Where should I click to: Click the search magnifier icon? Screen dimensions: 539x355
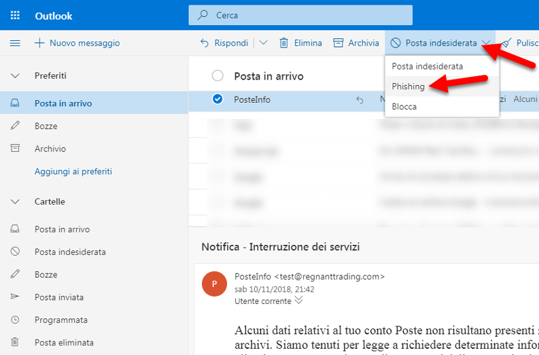203,15
